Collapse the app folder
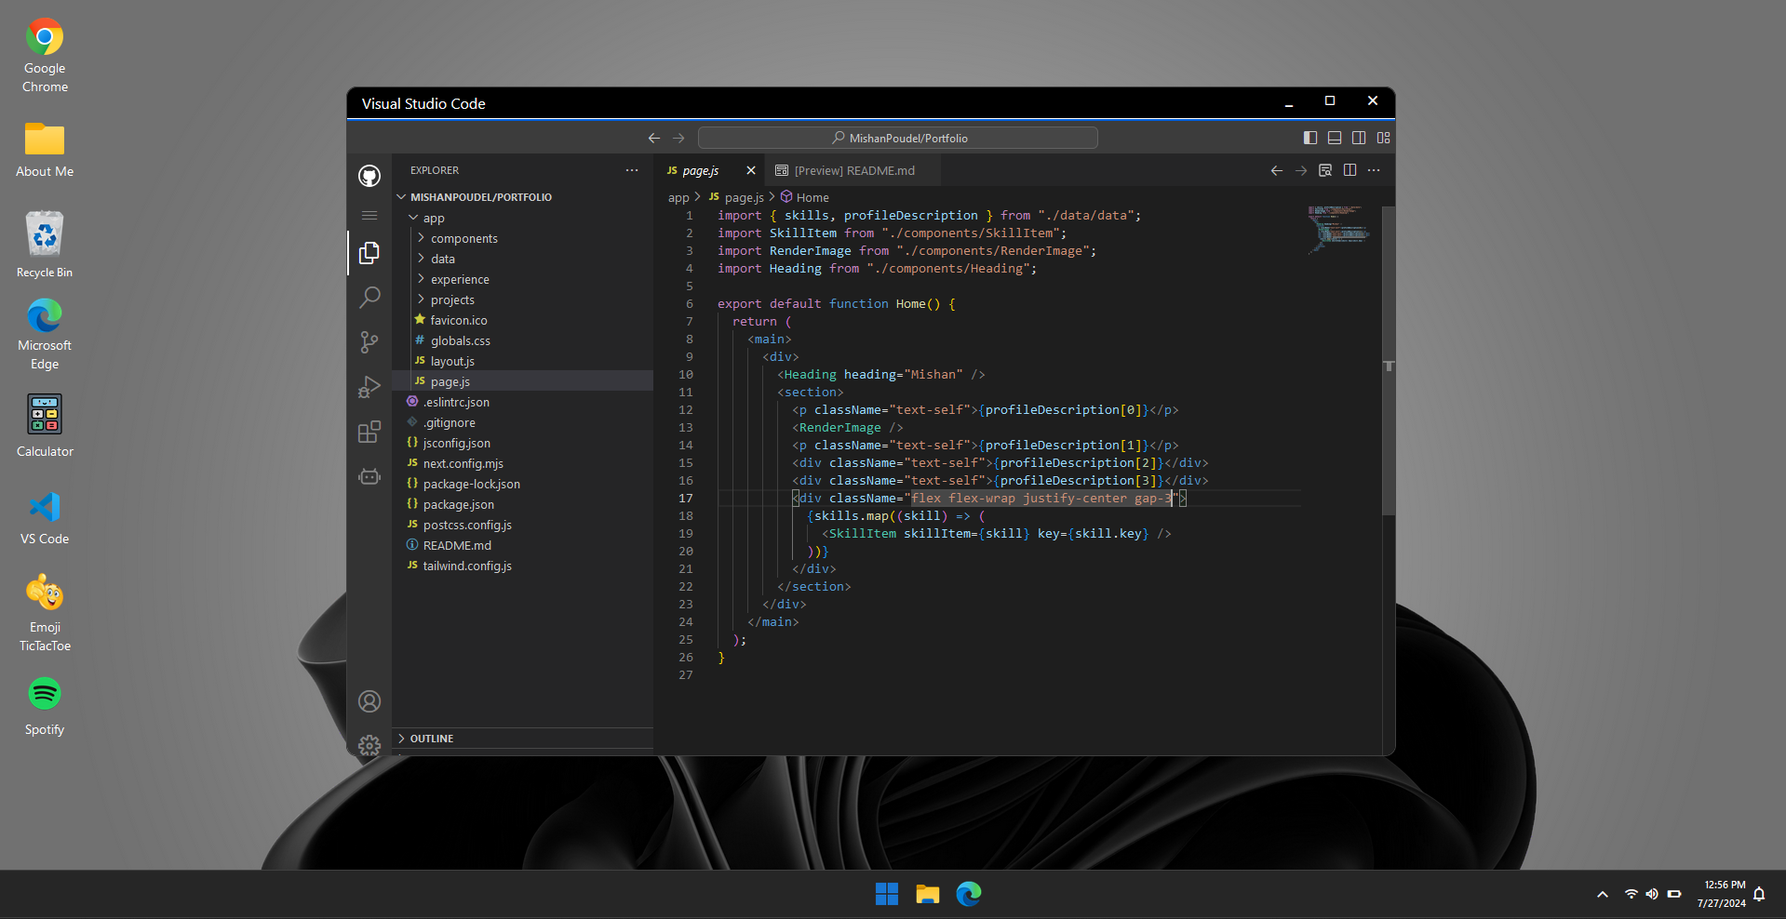This screenshot has width=1786, height=919. 523,218
